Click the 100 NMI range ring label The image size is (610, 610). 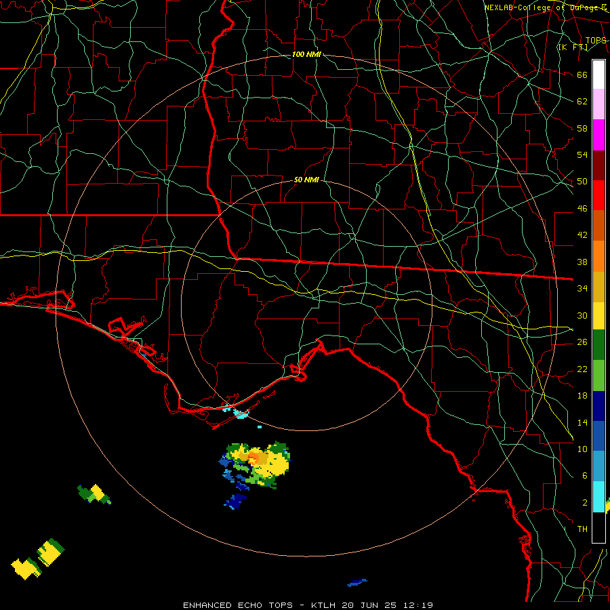[x=306, y=54]
